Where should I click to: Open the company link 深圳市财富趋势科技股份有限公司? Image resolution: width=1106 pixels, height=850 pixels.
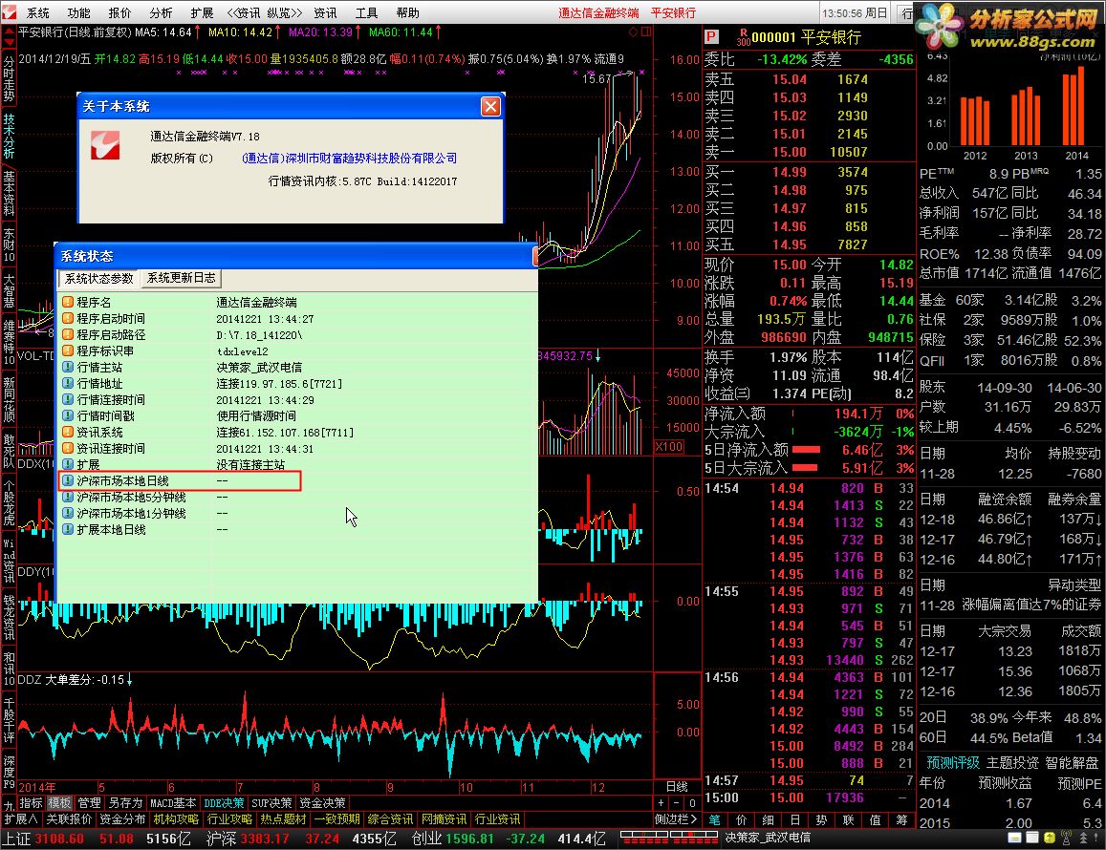[x=349, y=159]
